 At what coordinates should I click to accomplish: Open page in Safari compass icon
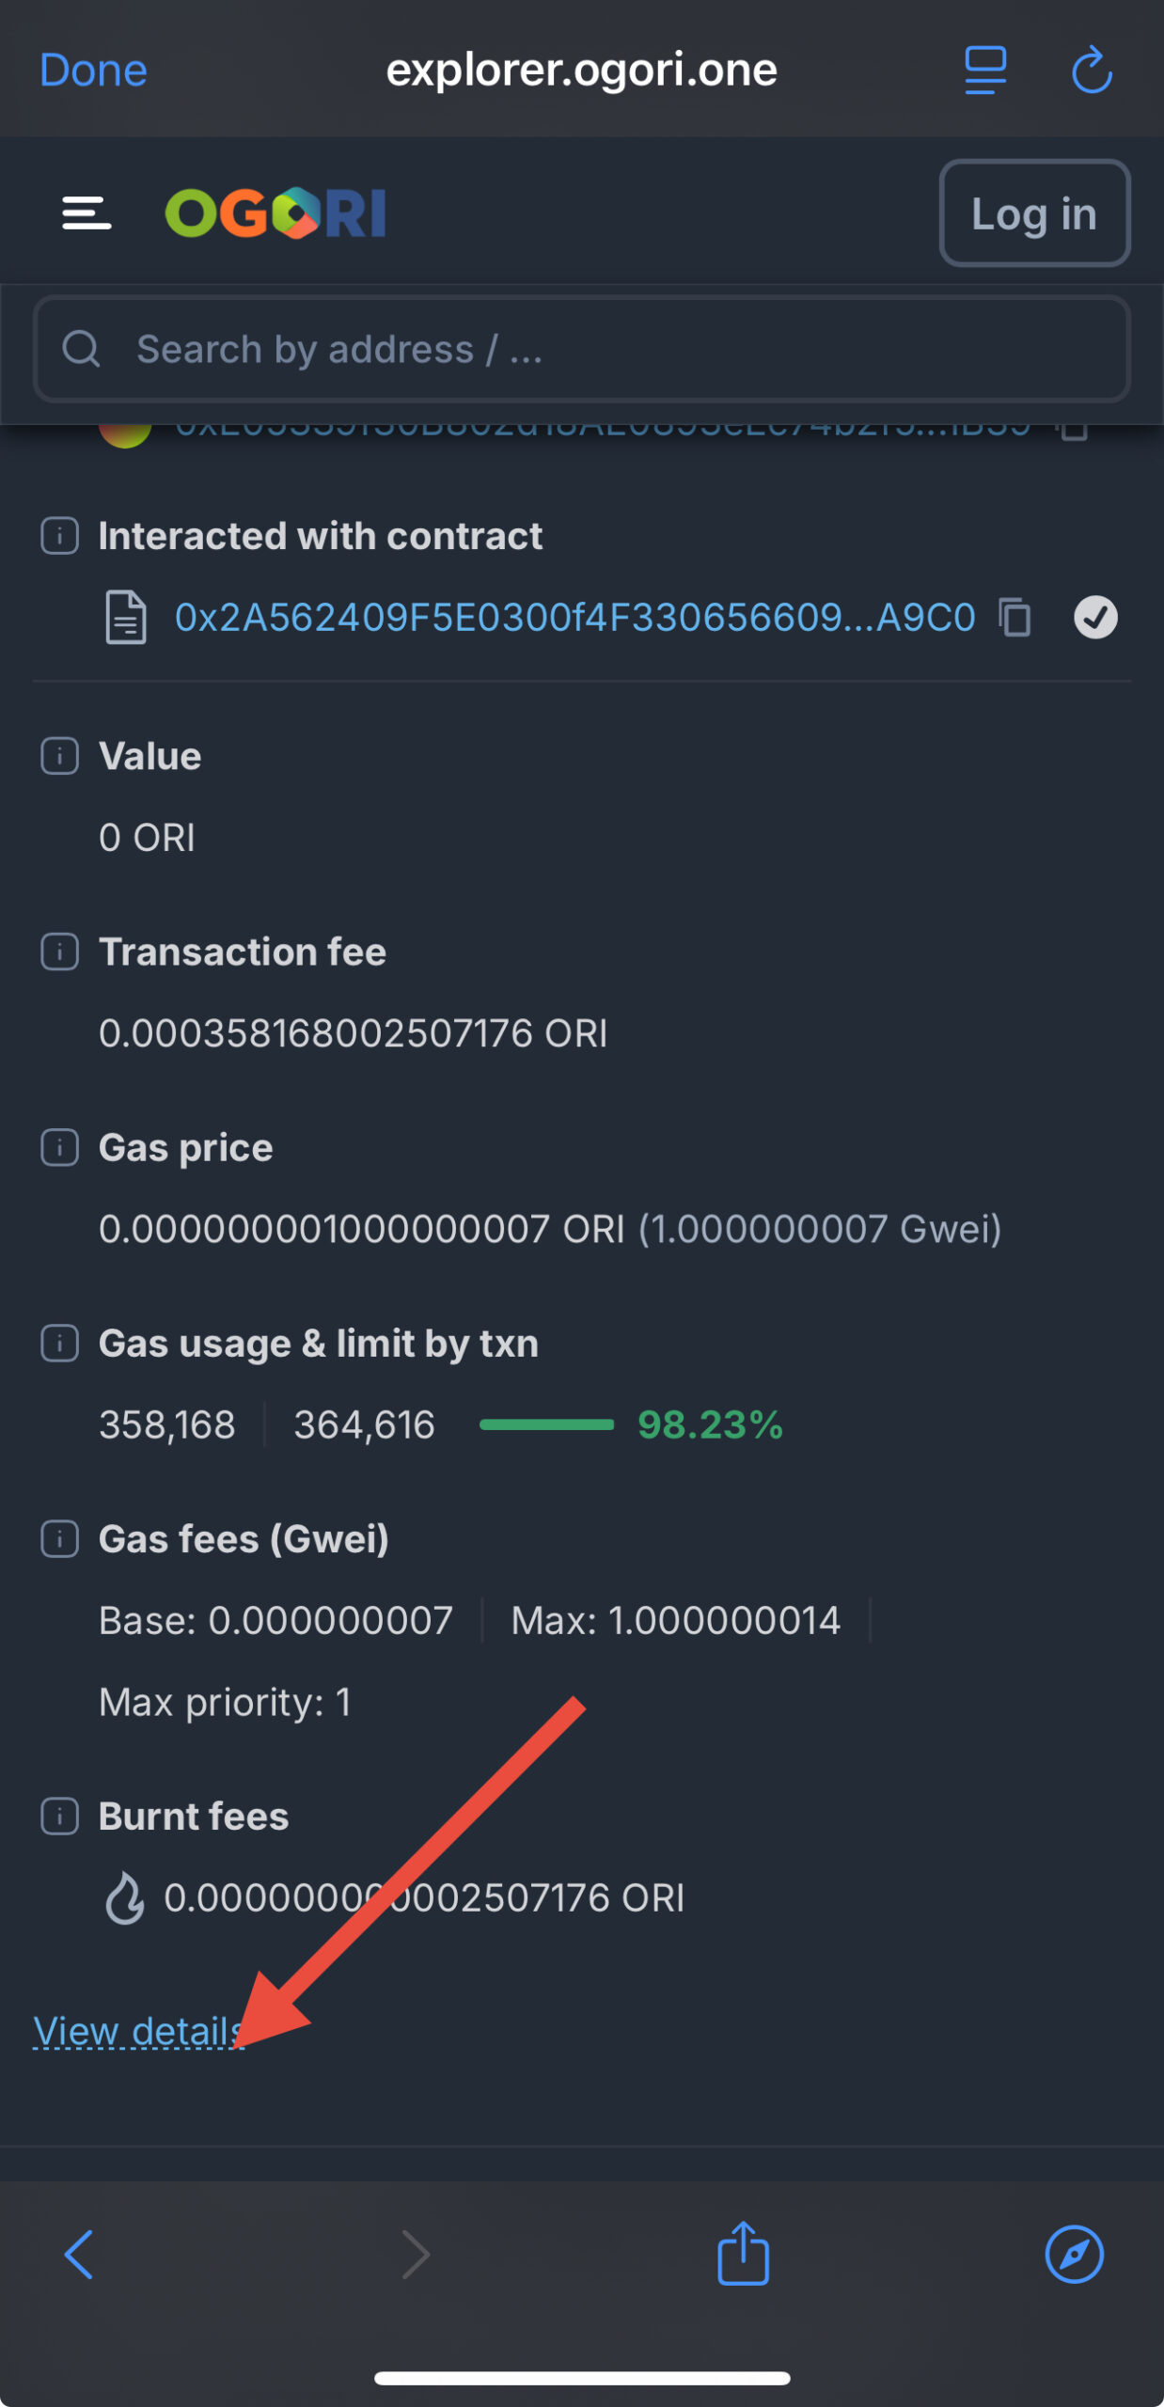point(1074,2254)
